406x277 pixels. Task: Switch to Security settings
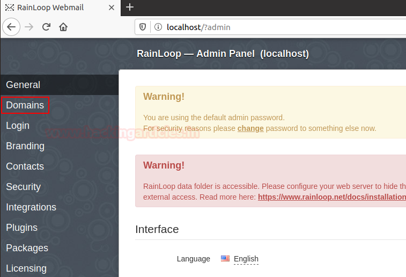(23, 187)
